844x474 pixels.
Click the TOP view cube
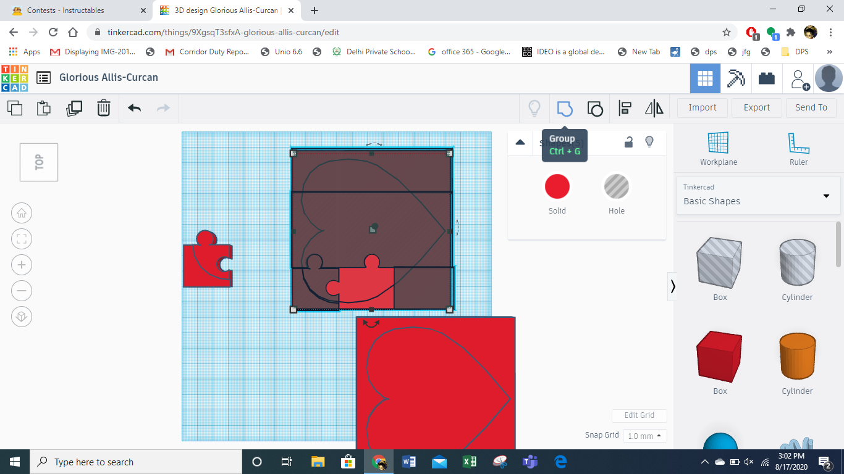click(39, 162)
